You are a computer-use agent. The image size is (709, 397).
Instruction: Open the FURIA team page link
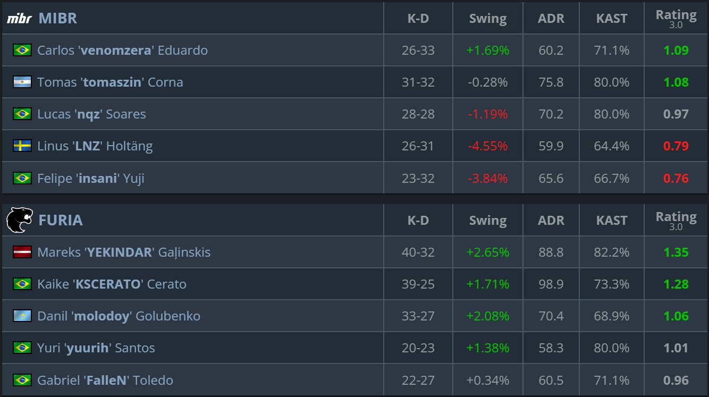click(x=61, y=220)
